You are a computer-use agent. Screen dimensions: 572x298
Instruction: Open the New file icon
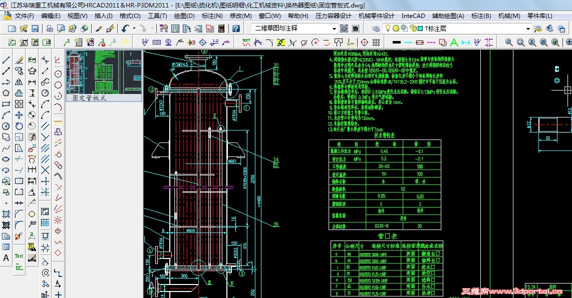click(12, 28)
